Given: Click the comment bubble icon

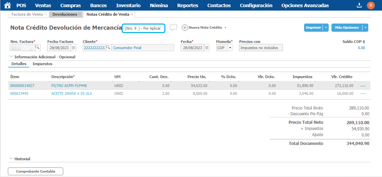Looking at the screenshot, I should pyautogui.click(x=173, y=28).
